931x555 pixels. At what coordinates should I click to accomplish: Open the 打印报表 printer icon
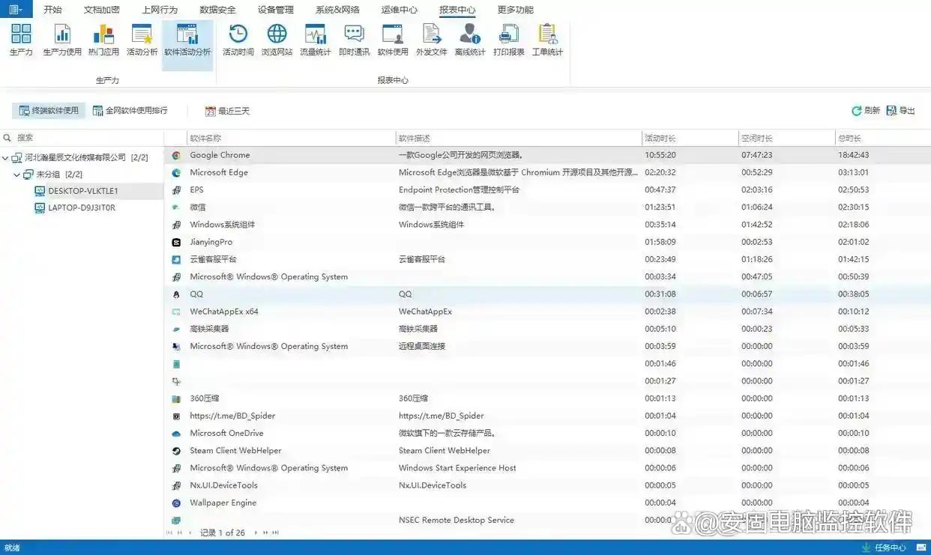[508, 40]
